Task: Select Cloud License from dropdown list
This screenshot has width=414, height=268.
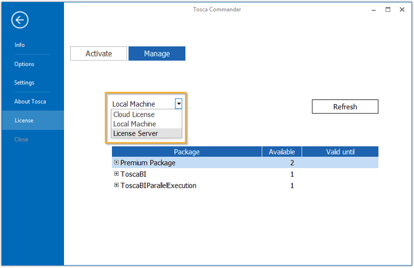Action: (134, 114)
